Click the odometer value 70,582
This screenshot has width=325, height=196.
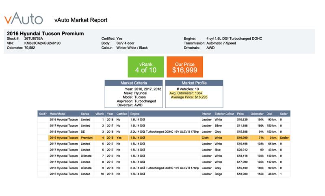tap(29, 47)
